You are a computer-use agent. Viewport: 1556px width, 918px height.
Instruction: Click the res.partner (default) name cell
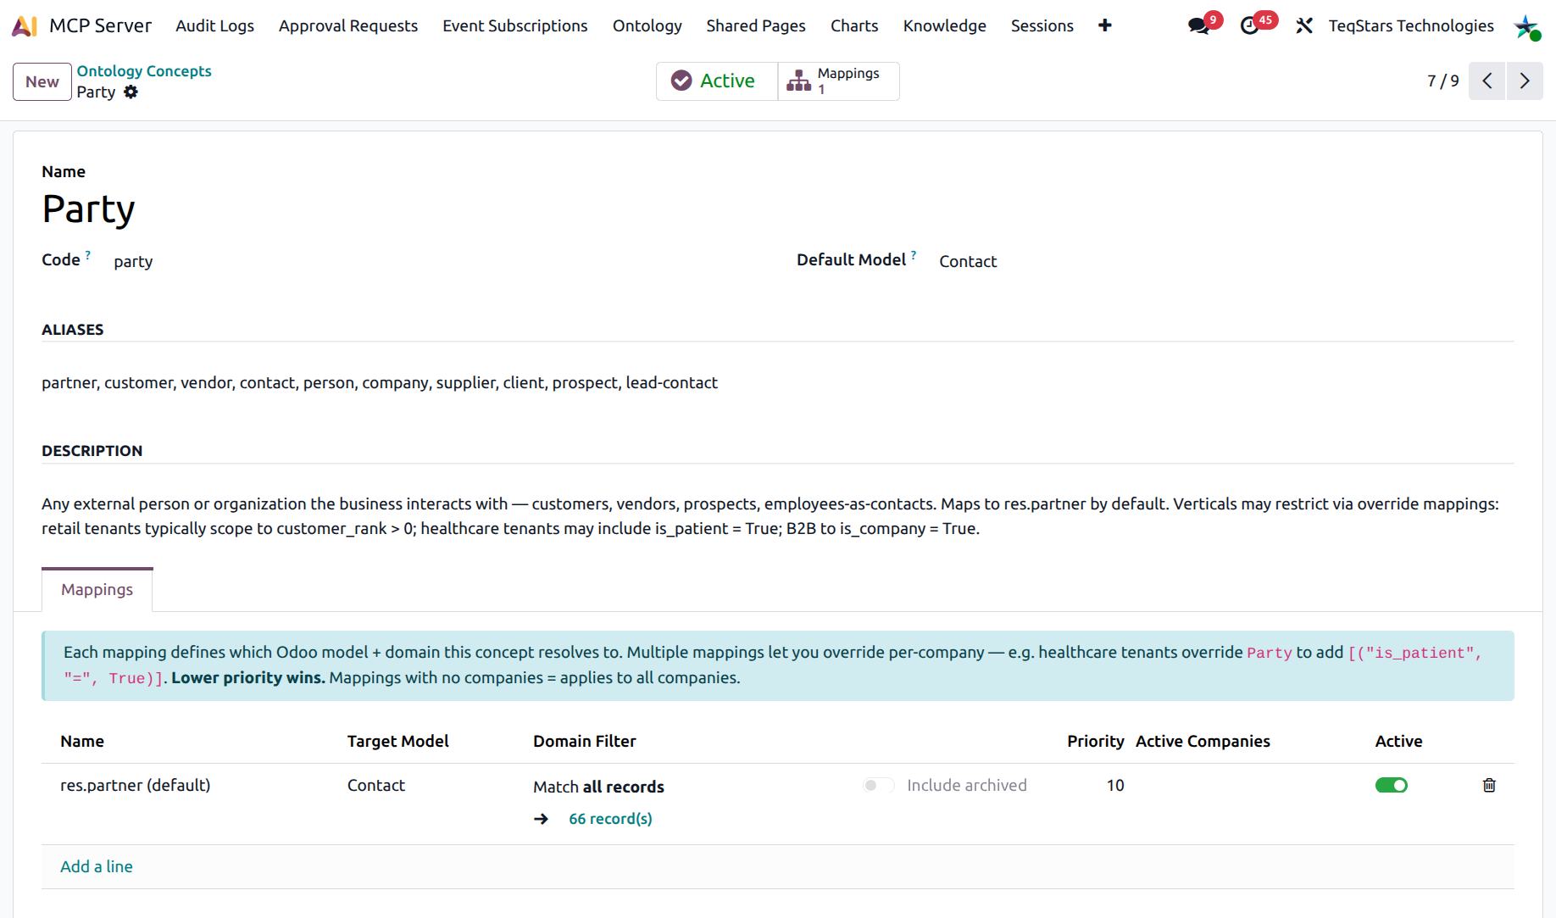[x=136, y=785]
